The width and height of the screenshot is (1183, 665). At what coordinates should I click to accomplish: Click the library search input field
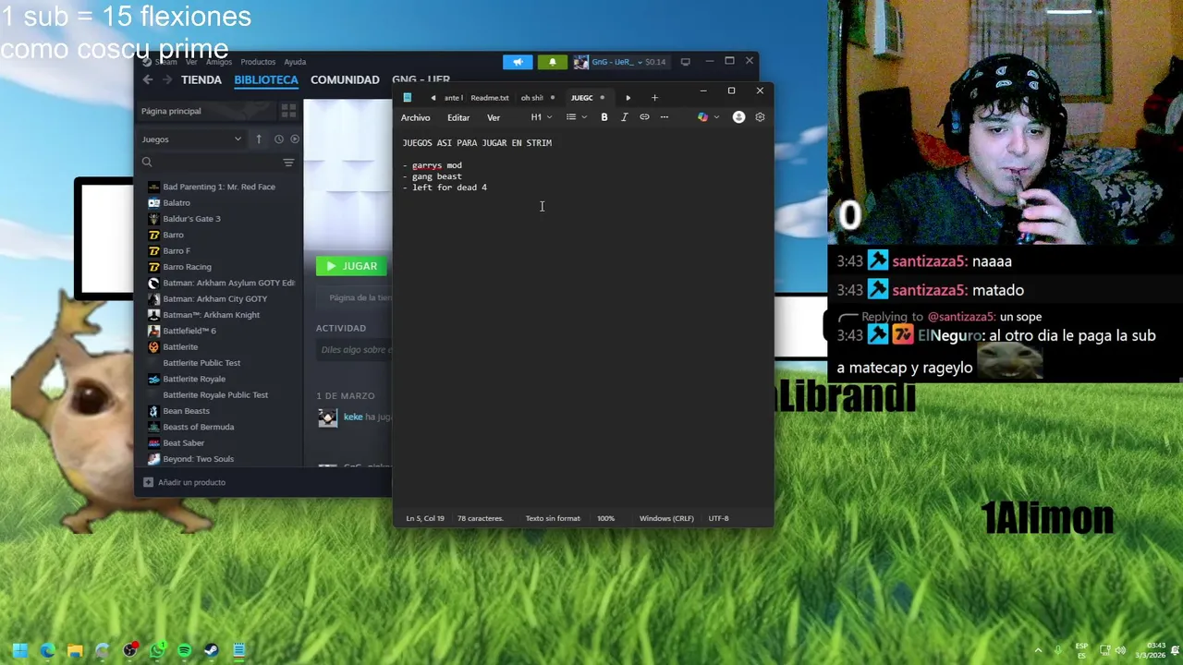tap(217, 163)
